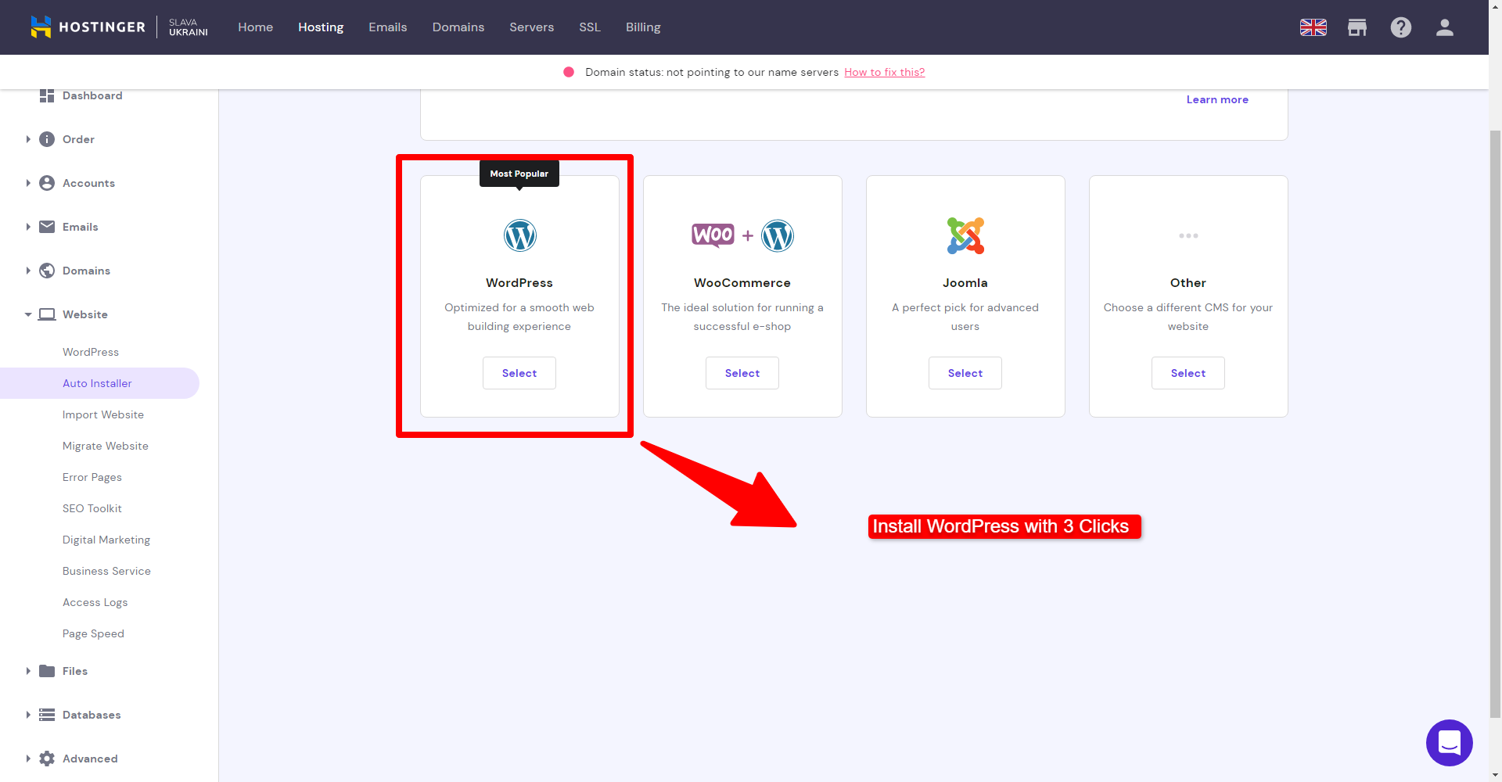Open Import Website in sidebar
The image size is (1502, 782).
click(x=103, y=414)
